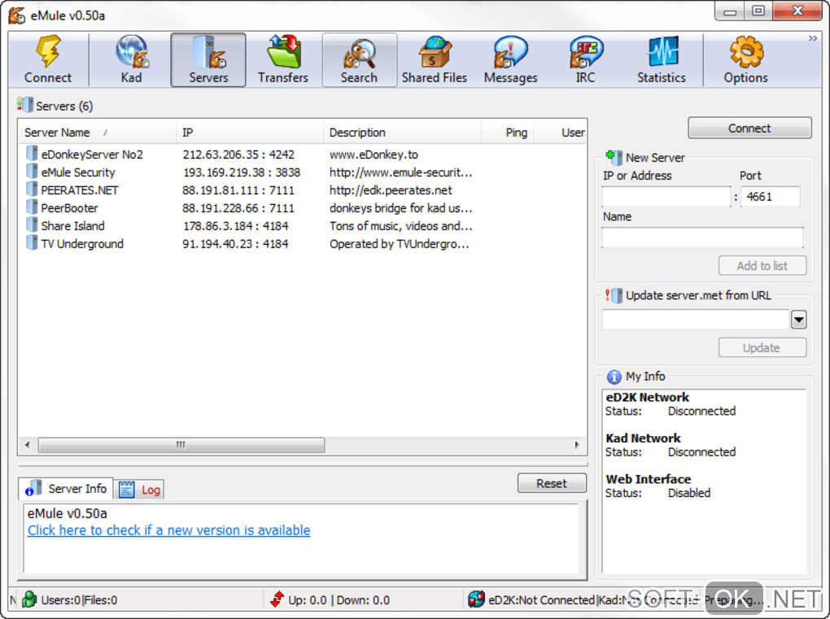Click Users:0|Files:0 status text
Screen dimensions: 830x619
[x=79, y=600]
